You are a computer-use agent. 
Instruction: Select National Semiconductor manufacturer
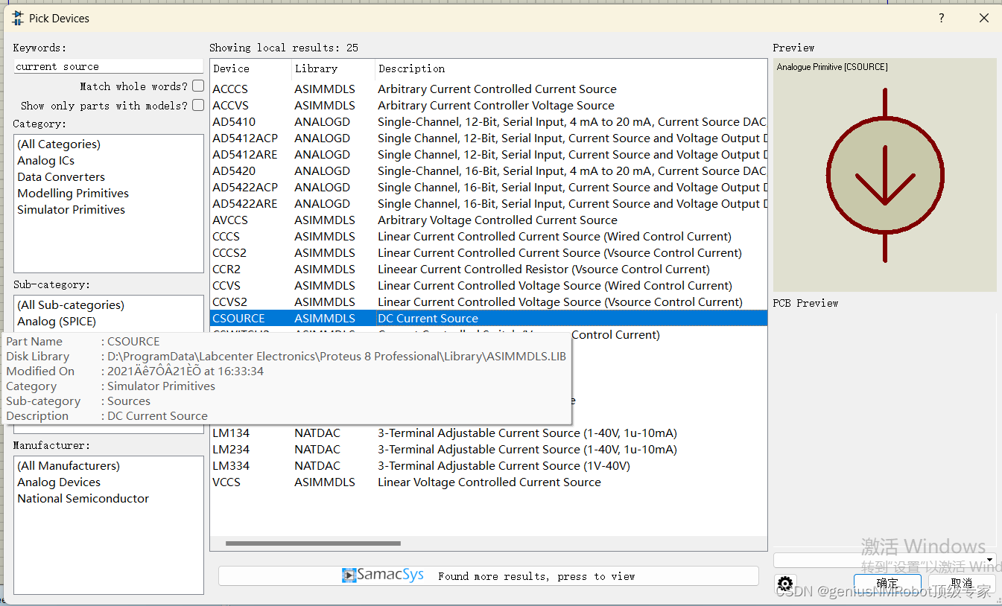click(108, 499)
